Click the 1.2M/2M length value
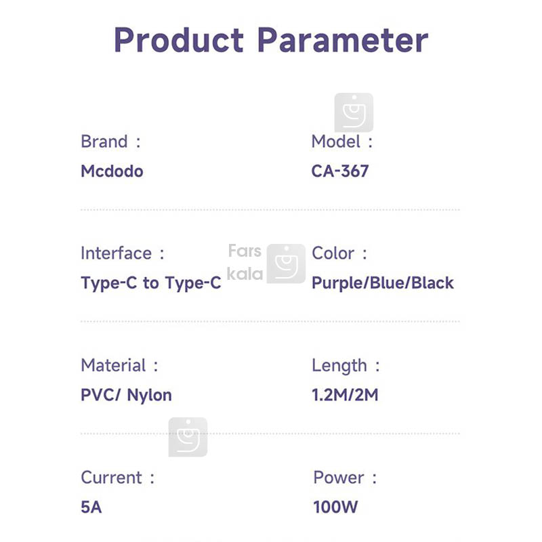The height and width of the screenshot is (542, 542). click(345, 395)
